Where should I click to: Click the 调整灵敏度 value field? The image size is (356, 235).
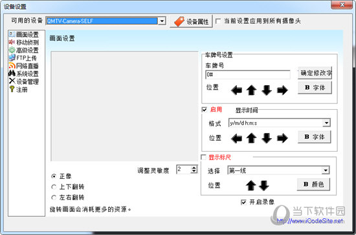point(184,169)
